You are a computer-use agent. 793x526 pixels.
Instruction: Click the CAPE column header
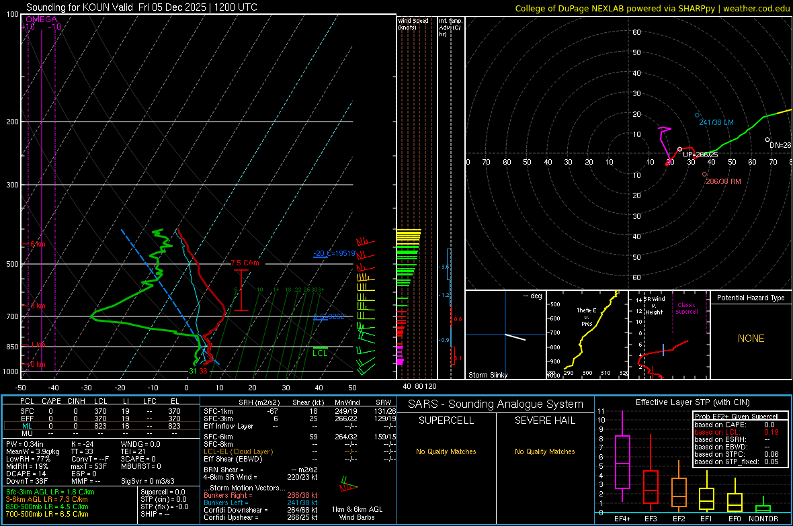pyautogui.click(x=51, y=401)
